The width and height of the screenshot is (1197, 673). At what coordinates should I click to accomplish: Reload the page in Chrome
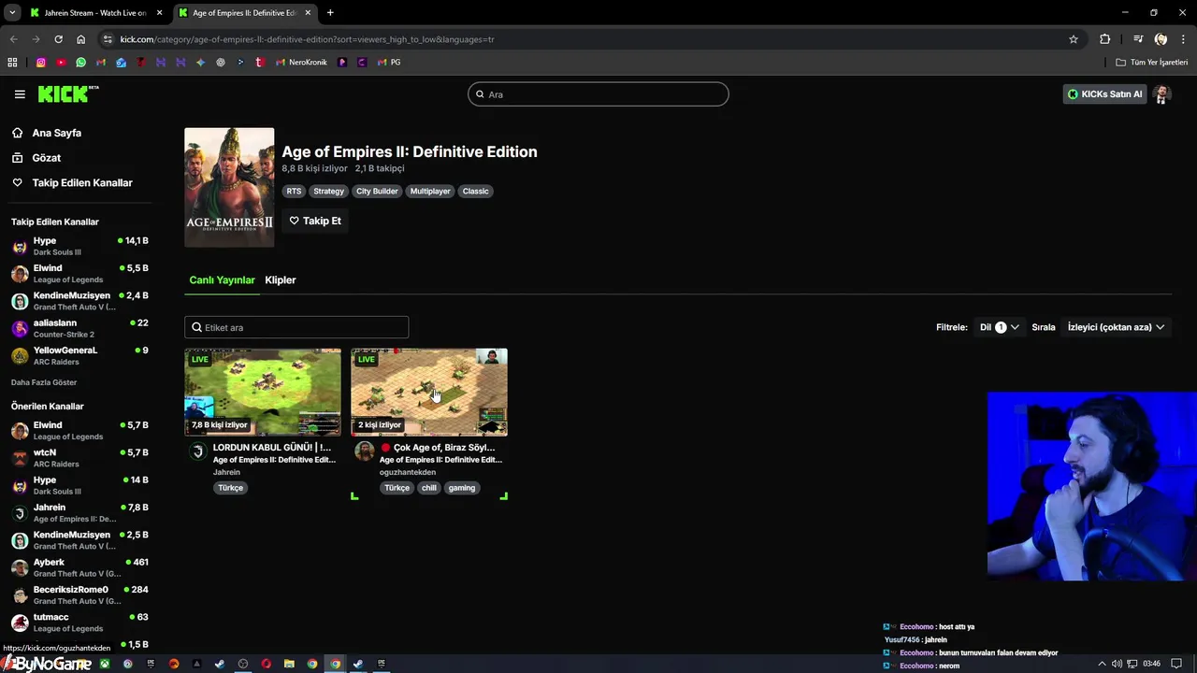click(x=58, y=39)
